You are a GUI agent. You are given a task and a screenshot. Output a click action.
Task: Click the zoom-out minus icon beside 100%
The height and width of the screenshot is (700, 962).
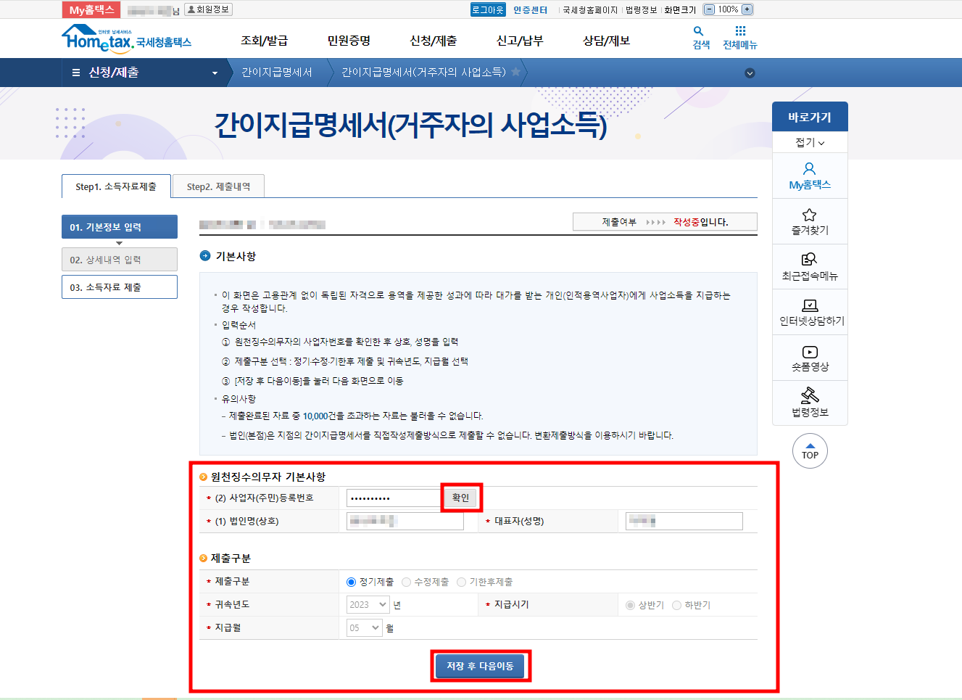tap(710, 9)
